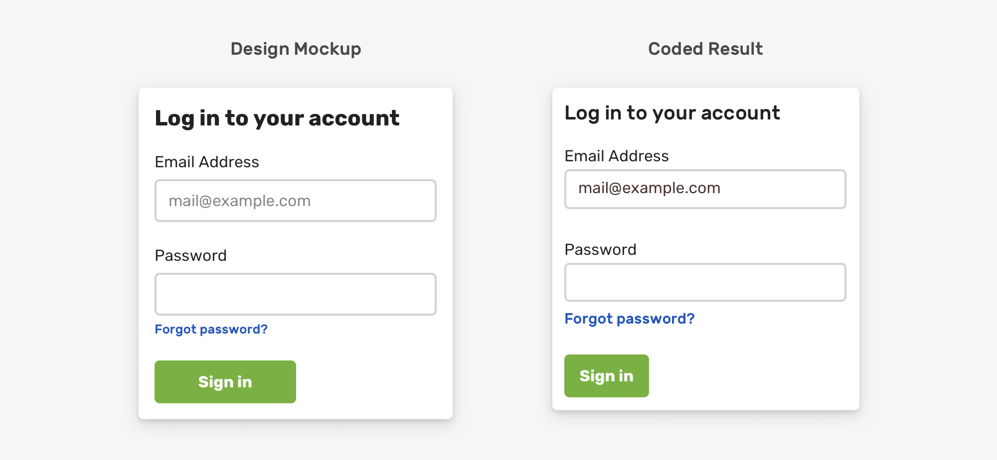Click the Email Address label in Coded Result
The width and height of the screenshot is (997, 460).
coord(617,156)
